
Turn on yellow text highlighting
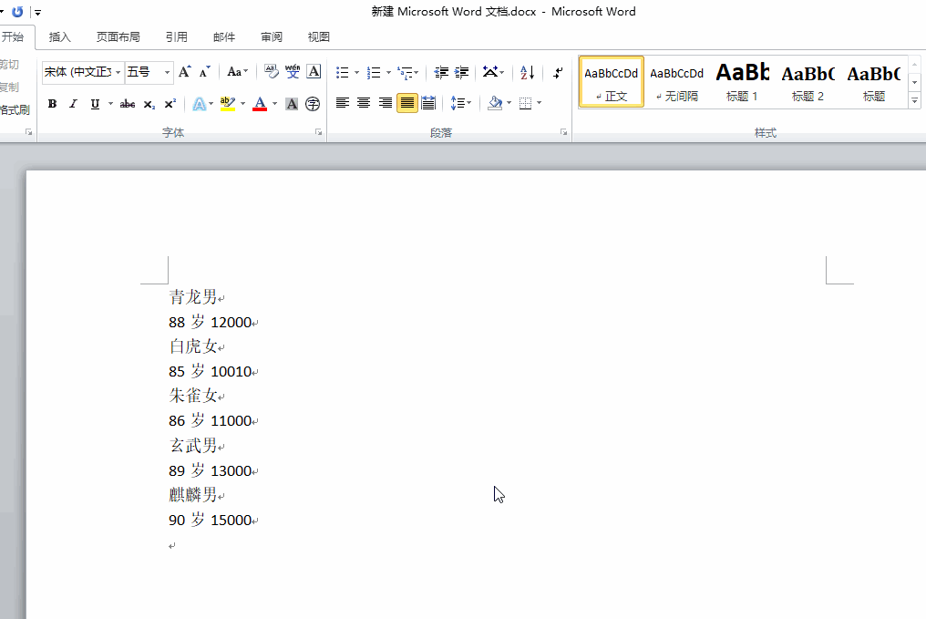228,103
